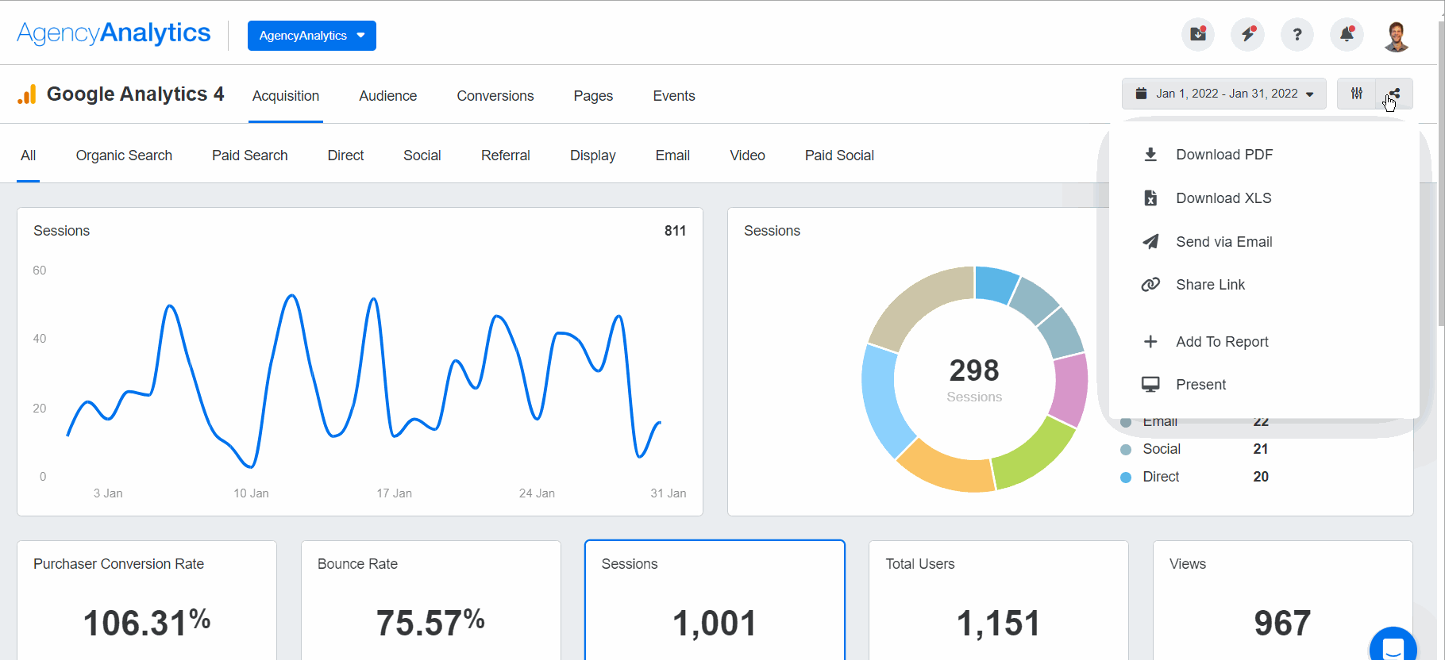This screenshot has width=1445, height=660.
Task: Select the Paid Search channel filter
Action: pyautogui.click(x=249, y=155)
